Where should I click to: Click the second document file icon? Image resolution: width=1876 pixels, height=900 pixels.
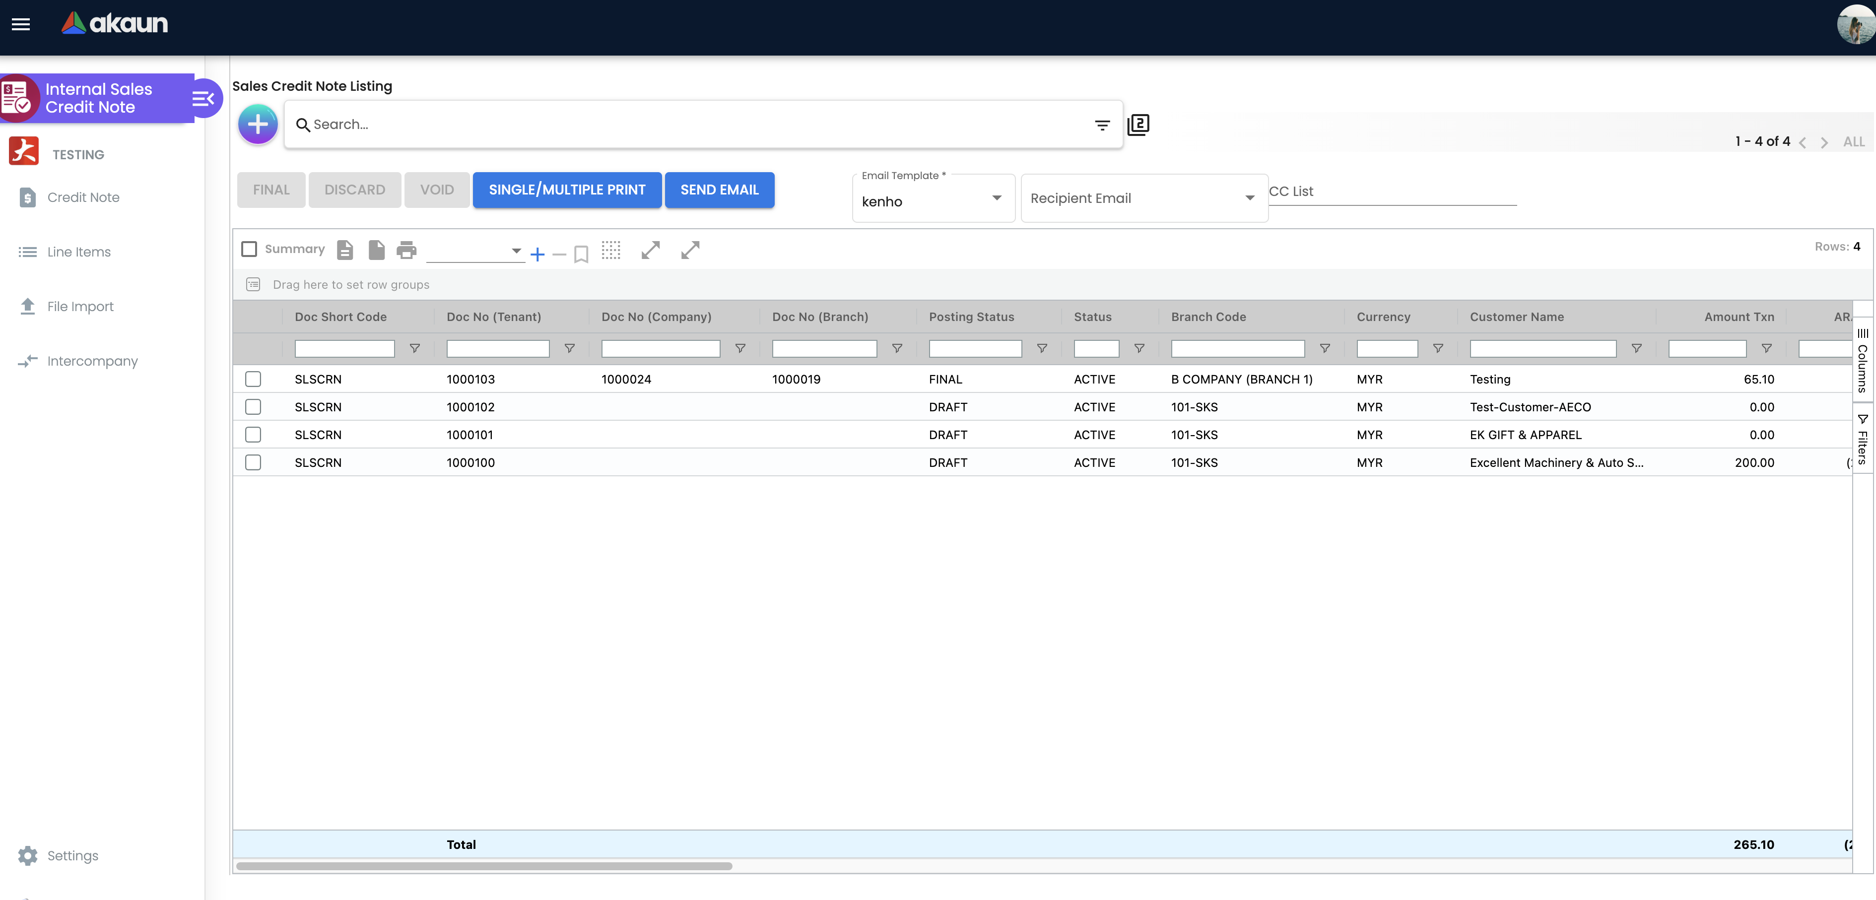pyautogui.click(x=377, y=250)
